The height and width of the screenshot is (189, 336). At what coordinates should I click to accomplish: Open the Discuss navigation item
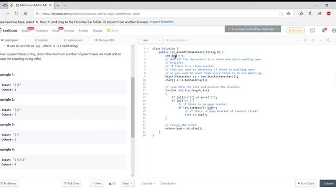(98, 30)
